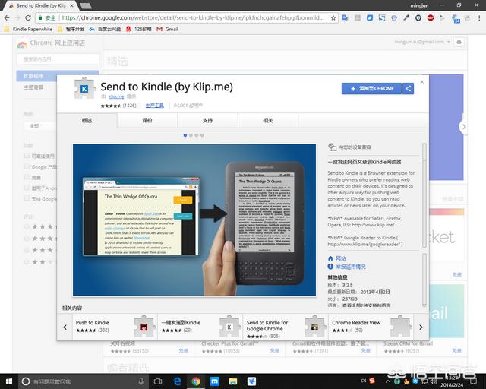This screenshot has height=389, width=486.
Task: Click the Gmail bookmark in bookmarks bar
Action: click(x=168, y=29)
